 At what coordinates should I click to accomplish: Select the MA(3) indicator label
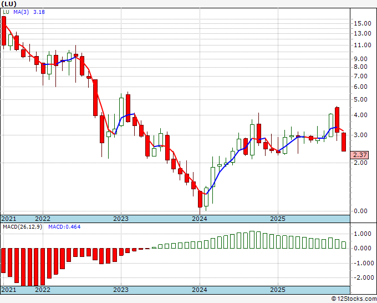pyautogui.click(x=21, y=12)
